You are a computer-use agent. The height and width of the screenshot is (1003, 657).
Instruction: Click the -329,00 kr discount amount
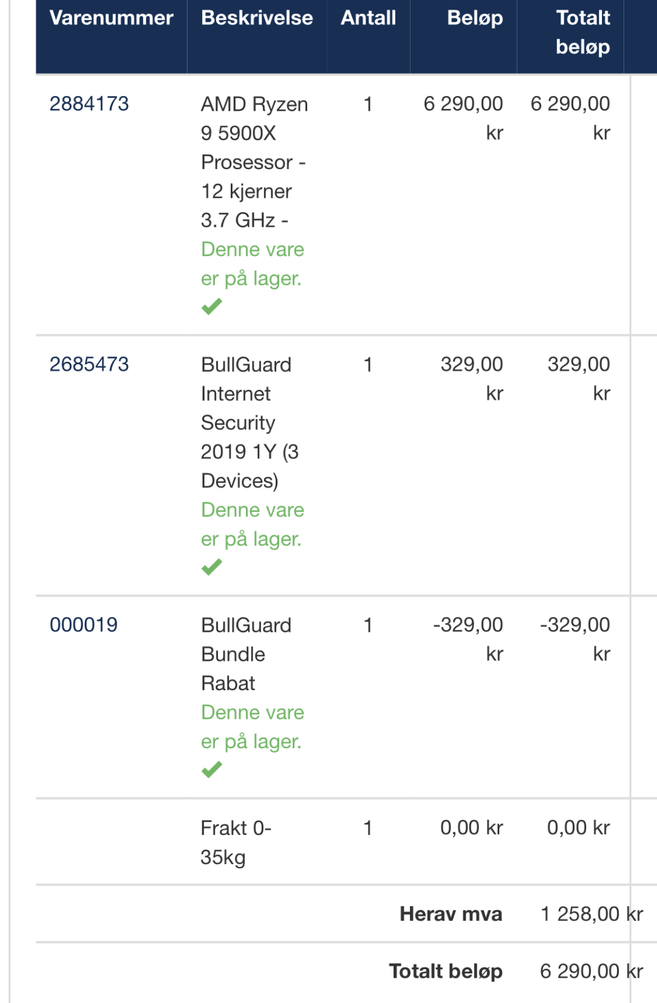tap(468, 639)
